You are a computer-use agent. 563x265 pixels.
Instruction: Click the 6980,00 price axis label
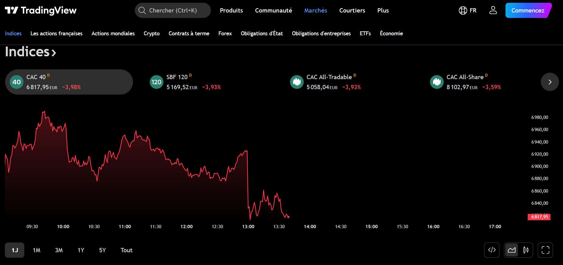click(x=540, y=117)
